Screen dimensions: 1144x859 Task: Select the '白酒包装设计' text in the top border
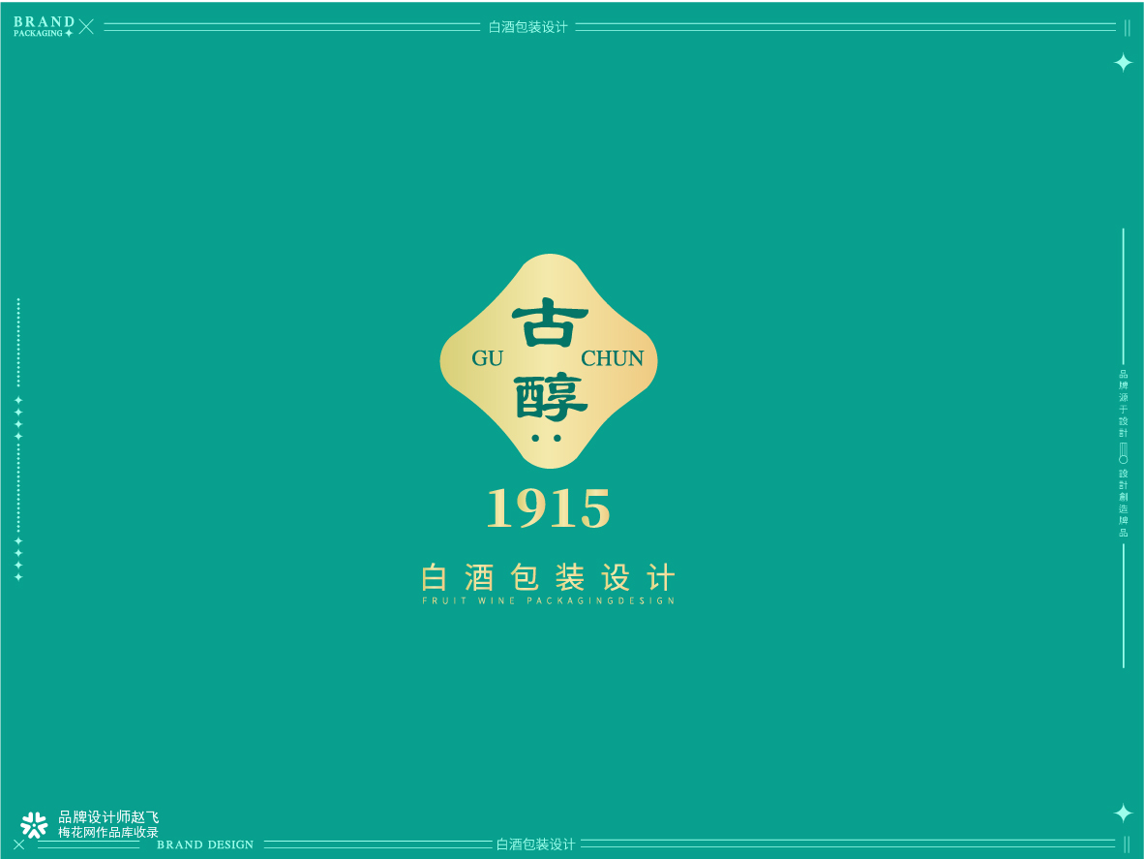pyautogui.click(x=527, y=27)
